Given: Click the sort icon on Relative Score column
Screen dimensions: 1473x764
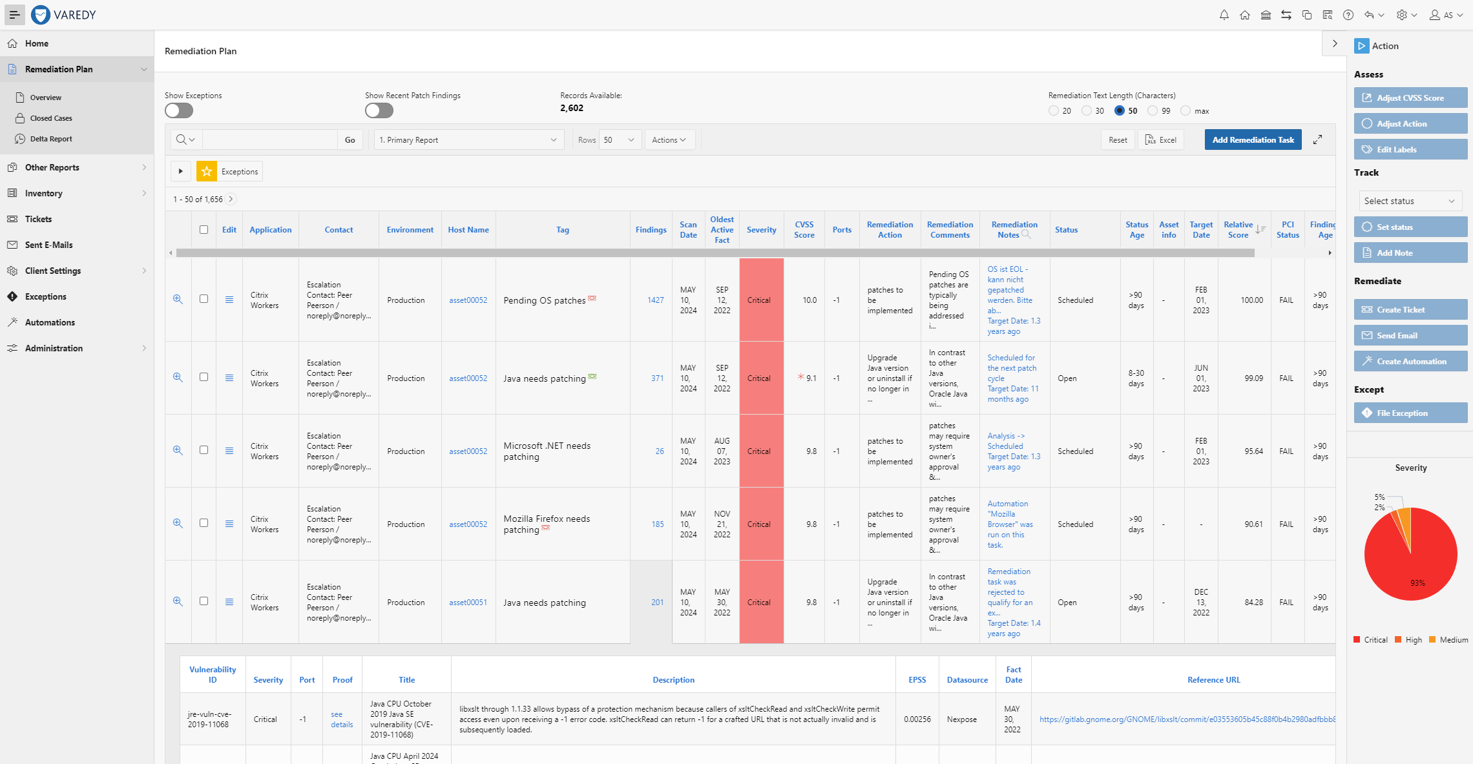Looking at the screenshot, I should click(1260, 229).
